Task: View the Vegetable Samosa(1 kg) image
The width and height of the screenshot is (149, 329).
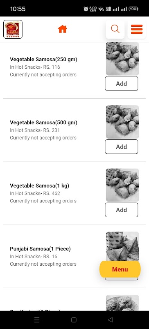Action: [122, 185]
